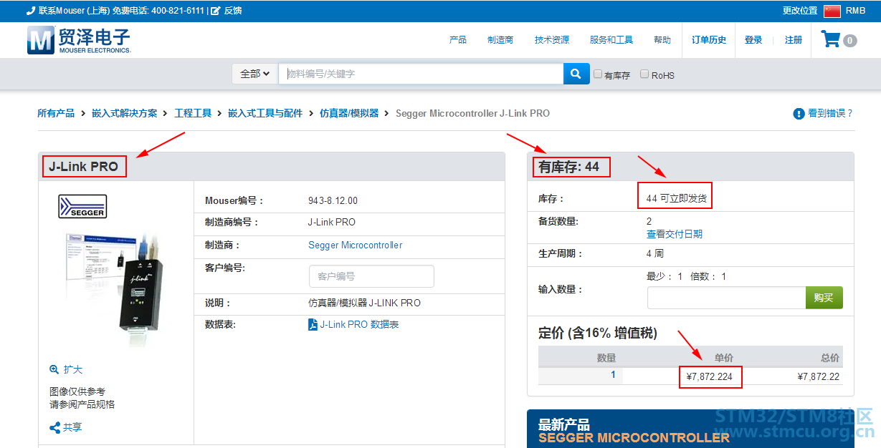Click the Mouser number 943-8.12.00
The height and width of the screenshot is (448, 881).
point(333,200)
